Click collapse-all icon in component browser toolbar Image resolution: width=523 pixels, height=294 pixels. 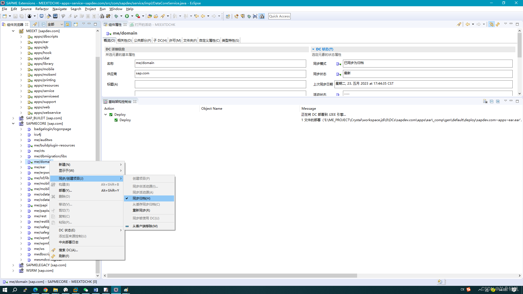44,24
